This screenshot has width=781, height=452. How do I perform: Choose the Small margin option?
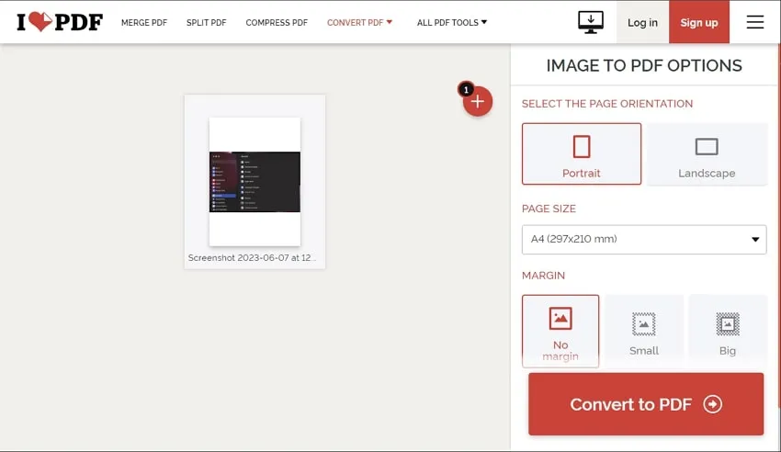pos(644,331)
